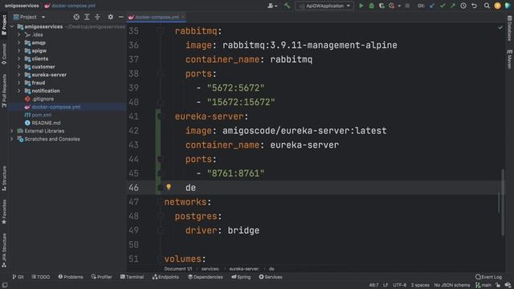Open the Event Log
Screen dimensions: 514x289
coord(488,277)
